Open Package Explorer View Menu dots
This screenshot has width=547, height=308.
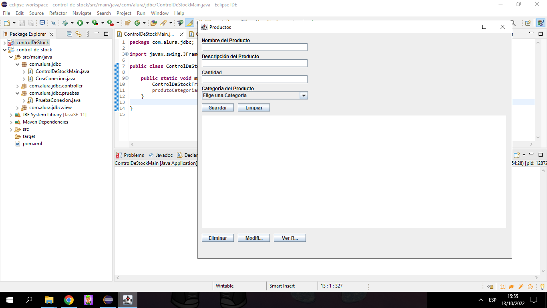tap(88, 34)
